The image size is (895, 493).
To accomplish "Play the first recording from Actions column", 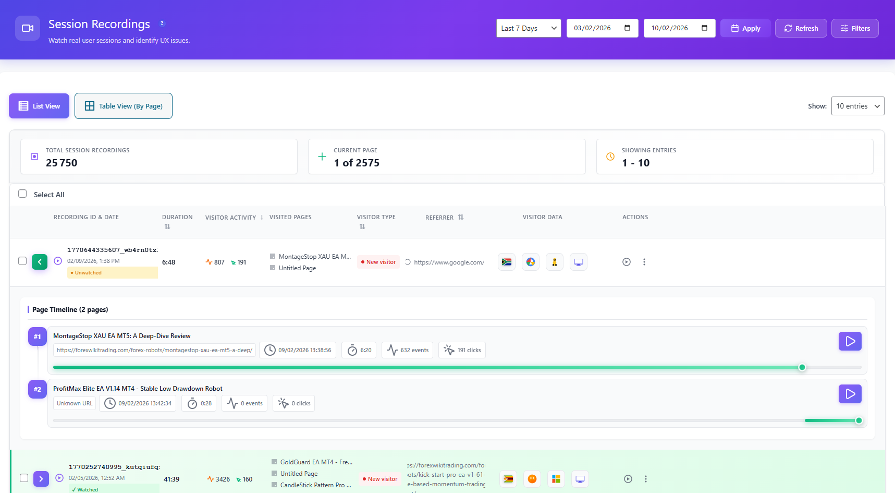I will pos(627,262).
